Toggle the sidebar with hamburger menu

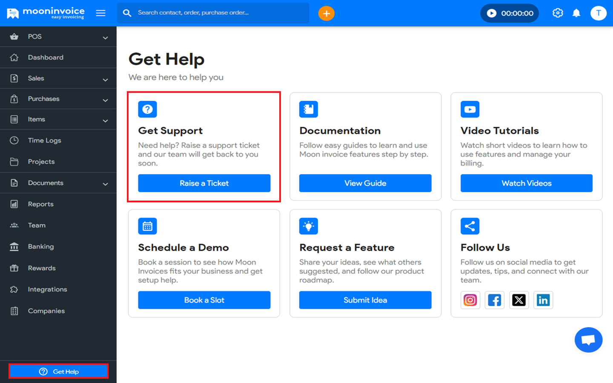click(x=101, y=13)
